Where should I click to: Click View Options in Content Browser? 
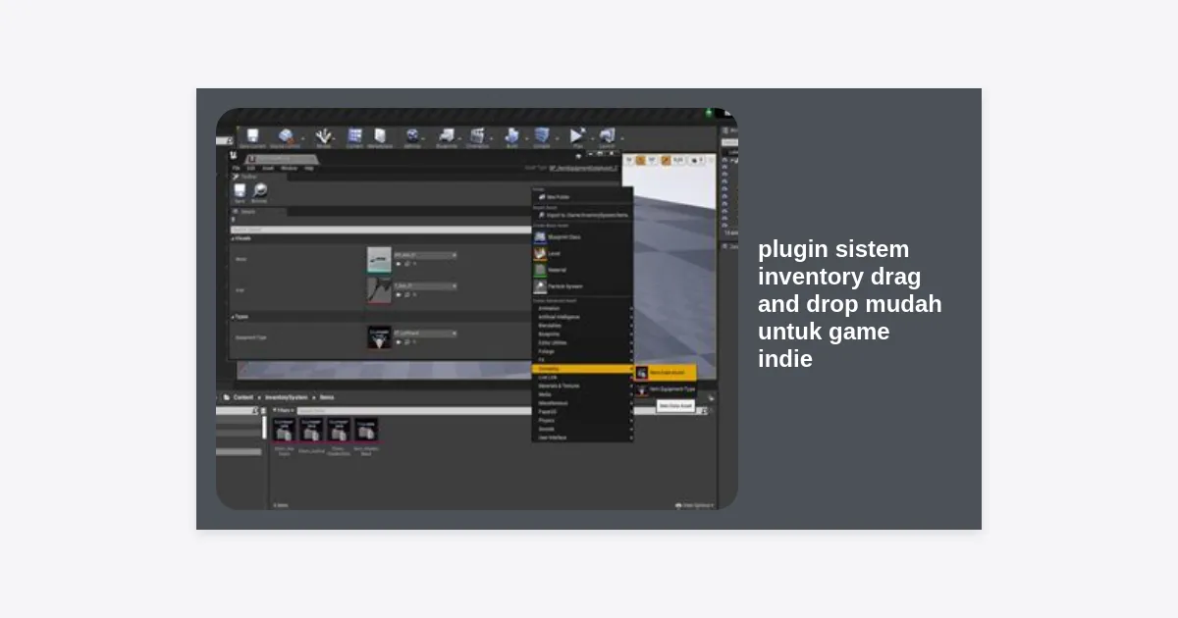pyautogui.click(x=694, y=505)
